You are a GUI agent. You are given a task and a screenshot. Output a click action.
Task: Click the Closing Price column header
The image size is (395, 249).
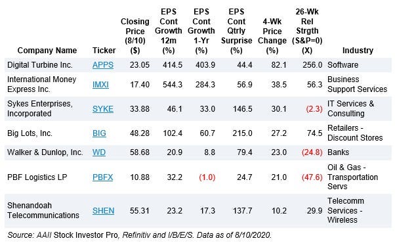click(x=135, y=36)
